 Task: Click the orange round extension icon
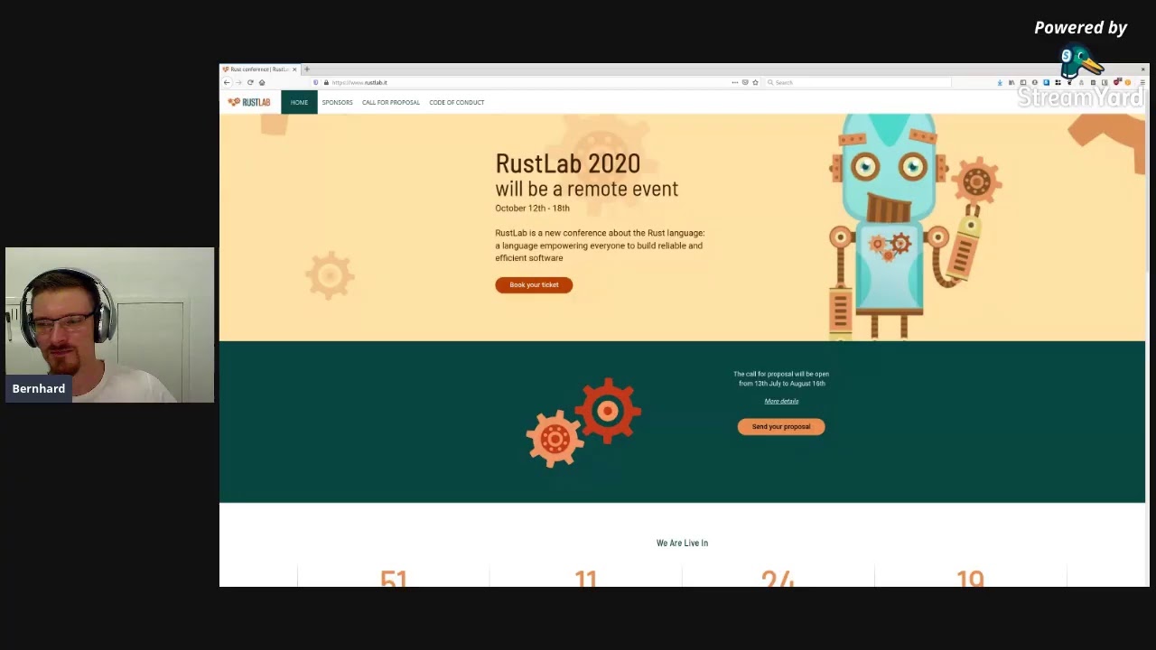(x=1128, y=83)
